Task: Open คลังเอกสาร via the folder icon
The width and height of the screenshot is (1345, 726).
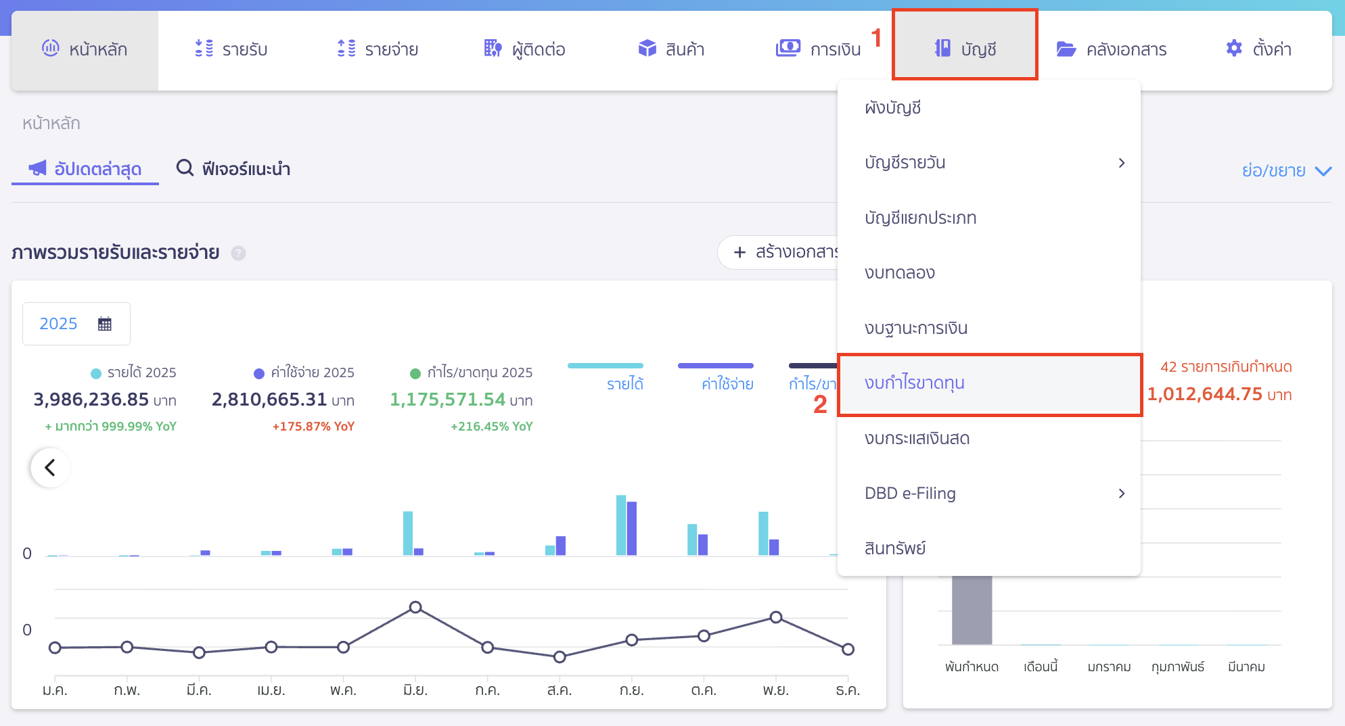Action: (x=1067, y=48)
